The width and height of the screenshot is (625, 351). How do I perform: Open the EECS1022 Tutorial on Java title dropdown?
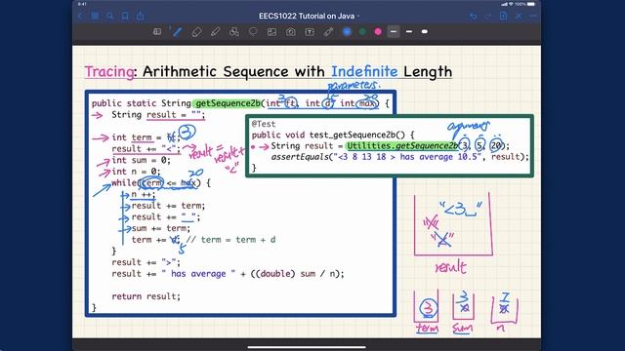point(309,17)
